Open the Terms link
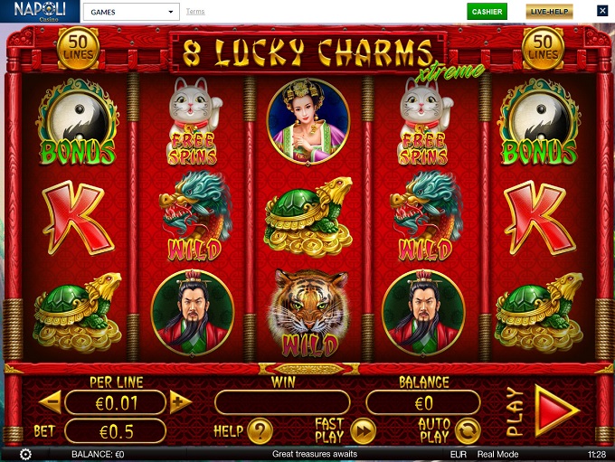The width and height of the screenshot is (615, 462). tap(195, 12)
